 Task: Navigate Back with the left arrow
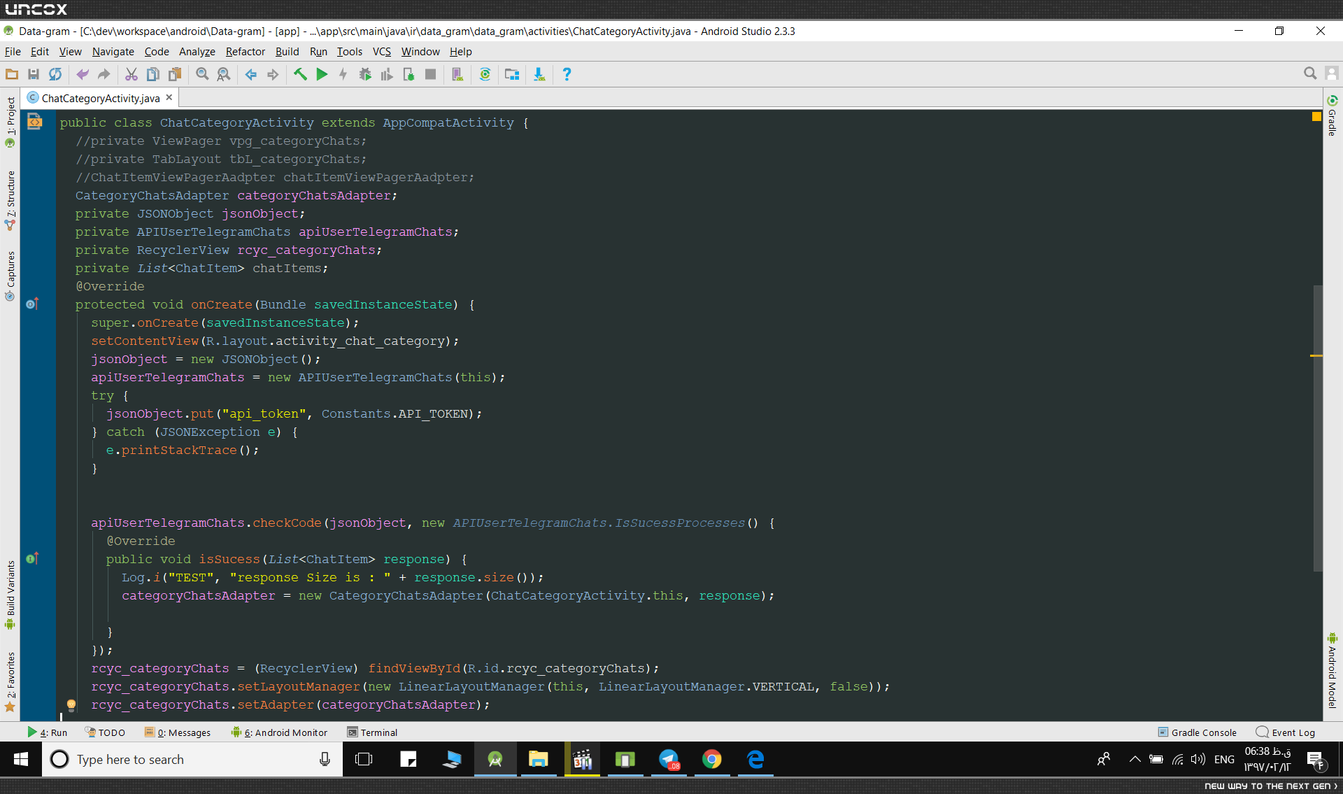(x=251, y=74)
